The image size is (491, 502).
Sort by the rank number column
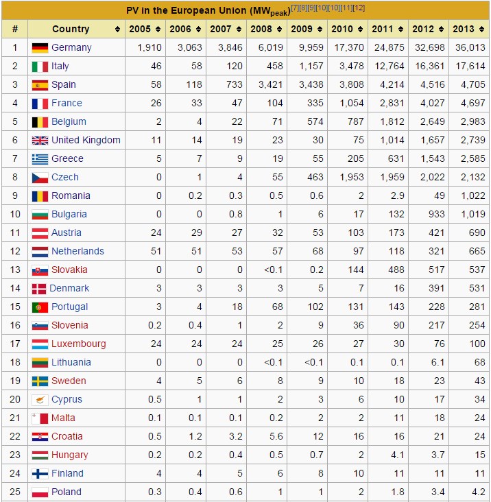(14, 29)
